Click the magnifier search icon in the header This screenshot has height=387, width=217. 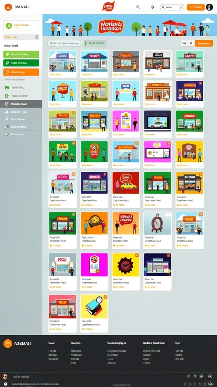[138, 7]
